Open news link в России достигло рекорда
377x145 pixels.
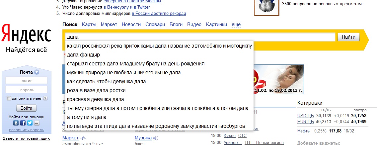(x=159, y=14)
